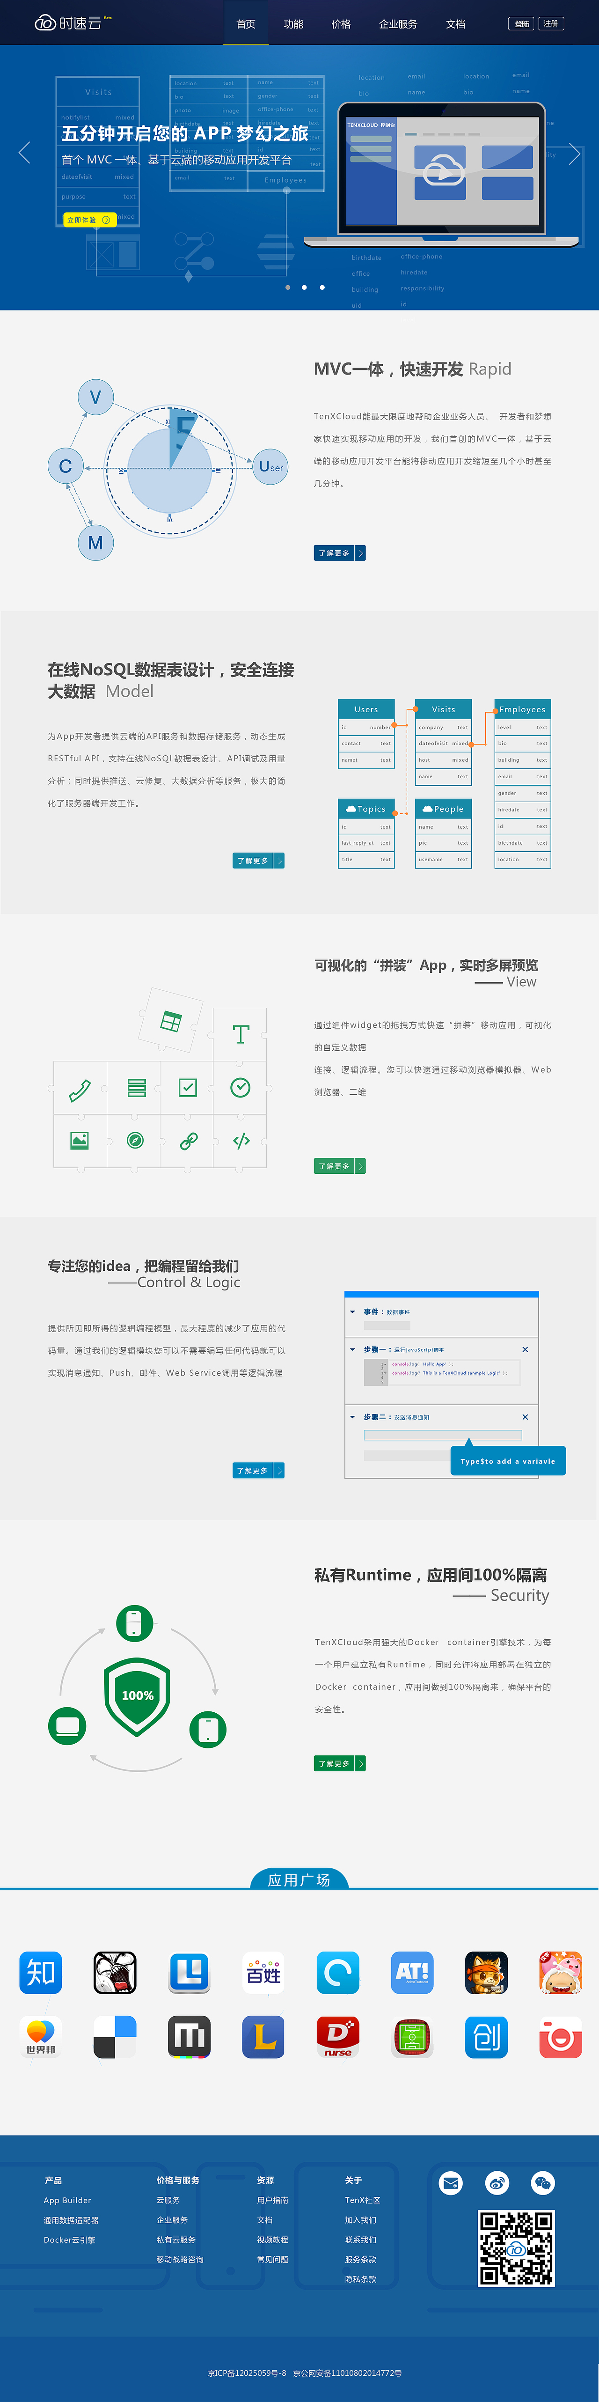The width and height of the screenshot is (599, 2402).
Task: Open the 功能 nav item
Action: click(x=293, y=23)
